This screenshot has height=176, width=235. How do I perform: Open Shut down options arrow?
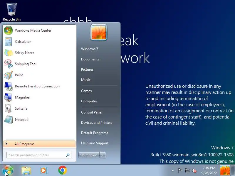[103, 155]
